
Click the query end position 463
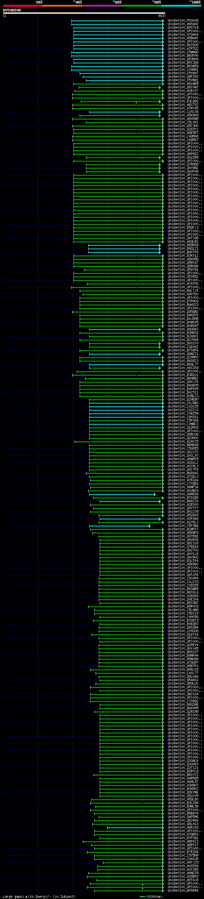click(x=161, y=16)
